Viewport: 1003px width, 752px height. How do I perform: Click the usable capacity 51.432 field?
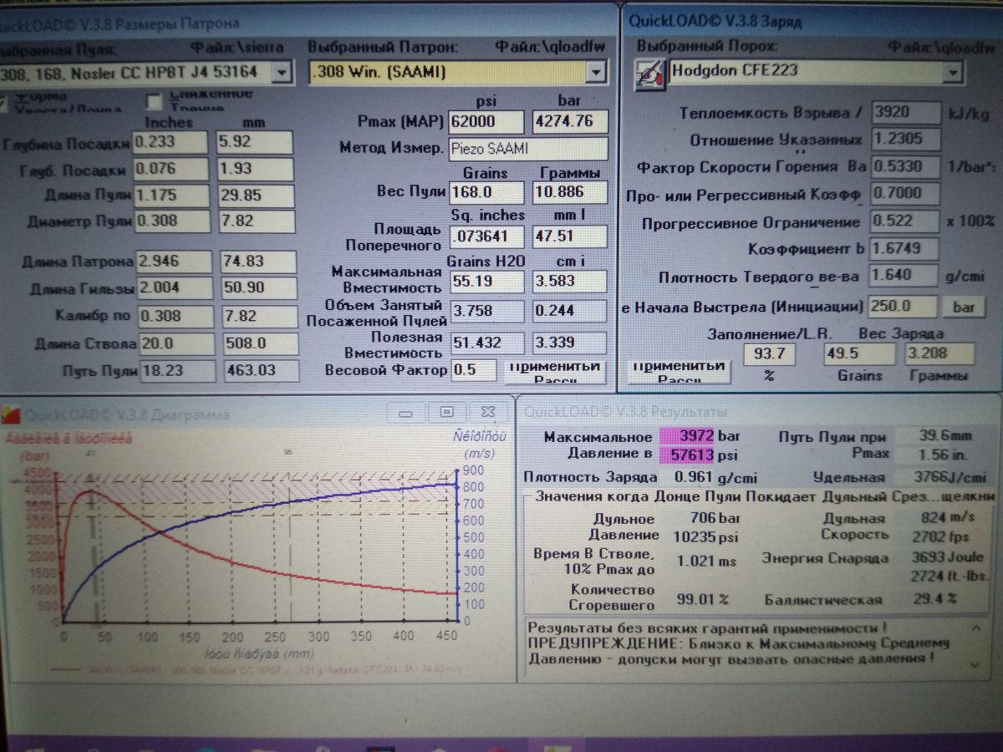tap(487, 343)
